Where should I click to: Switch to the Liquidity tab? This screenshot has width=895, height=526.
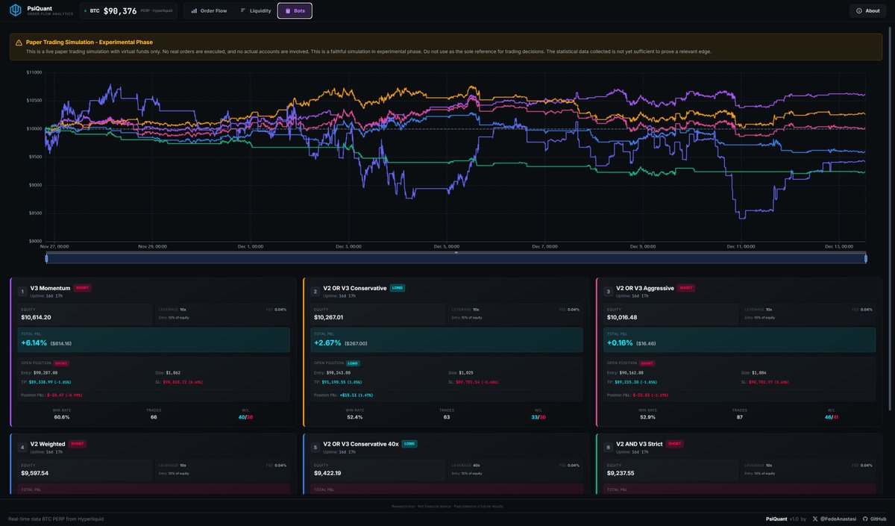tap(256, 10)
